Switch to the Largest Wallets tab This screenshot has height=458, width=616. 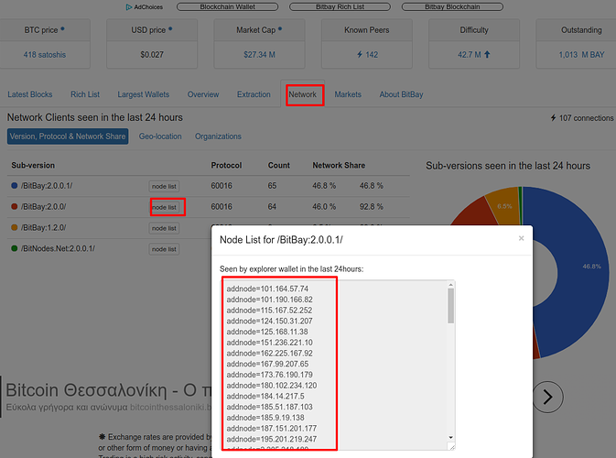(144, 94)
